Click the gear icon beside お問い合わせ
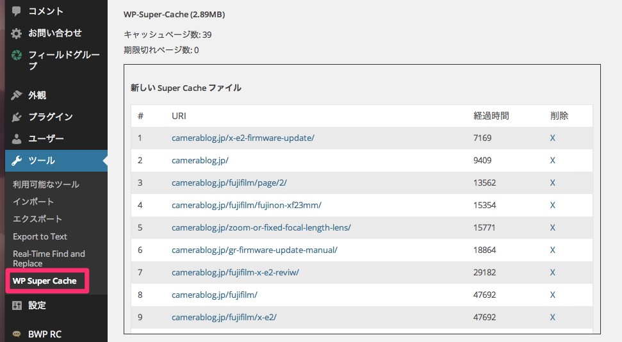 click(x=16, y=33)
